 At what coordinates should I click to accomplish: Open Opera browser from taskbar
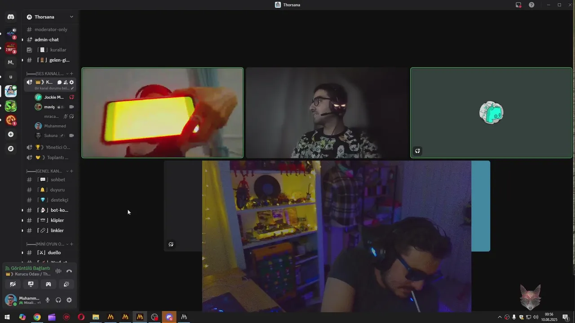[81, 317]
